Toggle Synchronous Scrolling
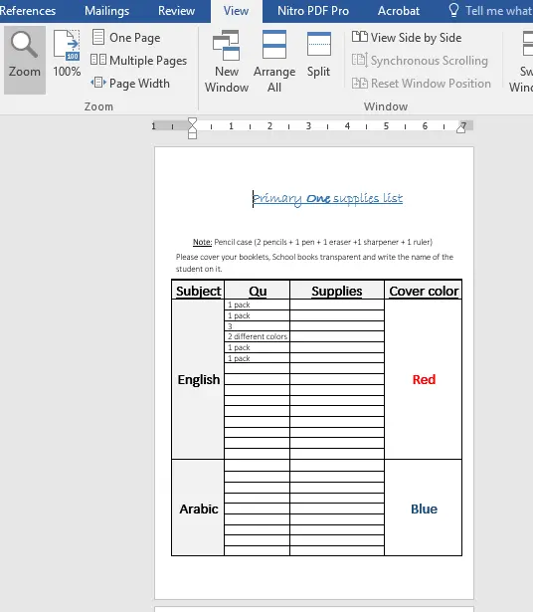This screenshot has width=533, height=612. coord(420,61)
